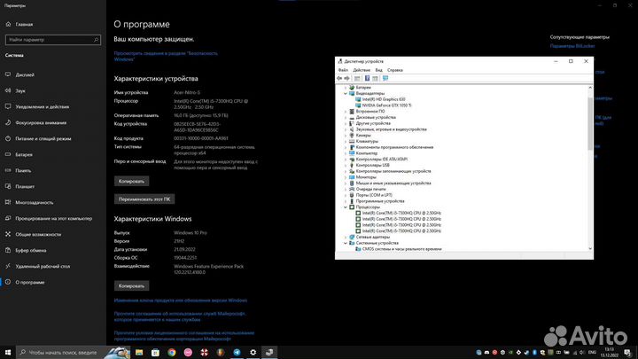Open Удаленный рабочий стол in the sidebar
Viewport: 638px width, 359px height.
[x=43, y=266]
